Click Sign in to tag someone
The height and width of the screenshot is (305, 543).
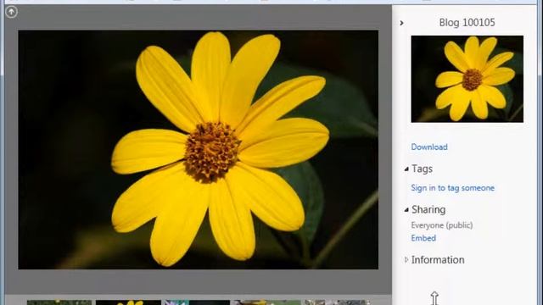pyautogui.click(x=452, y=188)
